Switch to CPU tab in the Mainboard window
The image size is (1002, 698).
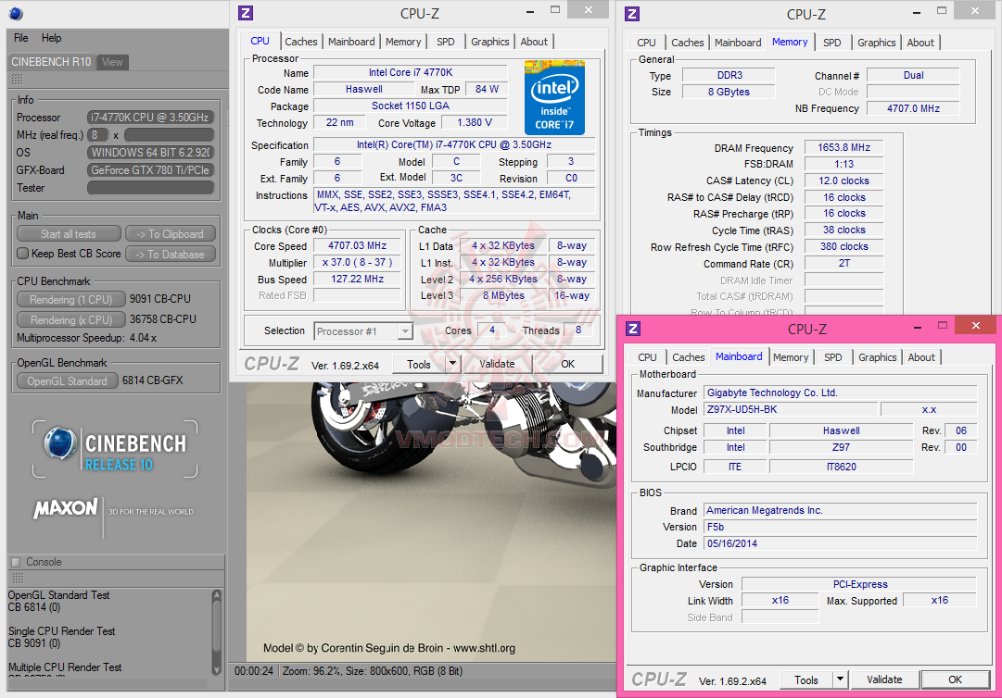(647, 357)
